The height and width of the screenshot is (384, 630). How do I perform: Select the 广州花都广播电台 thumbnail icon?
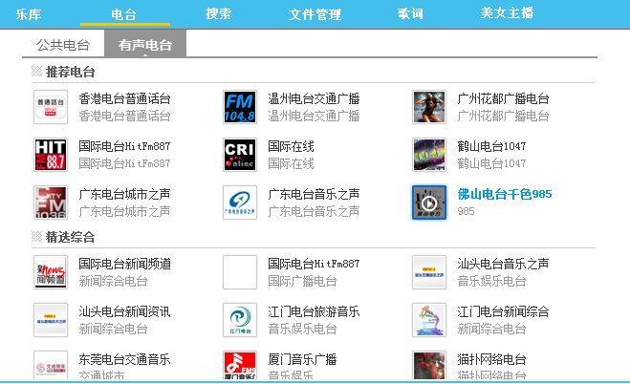428,107
